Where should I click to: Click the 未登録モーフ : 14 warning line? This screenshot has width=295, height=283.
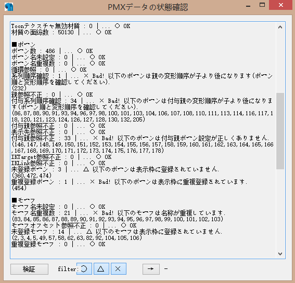[x=117, y=232]
